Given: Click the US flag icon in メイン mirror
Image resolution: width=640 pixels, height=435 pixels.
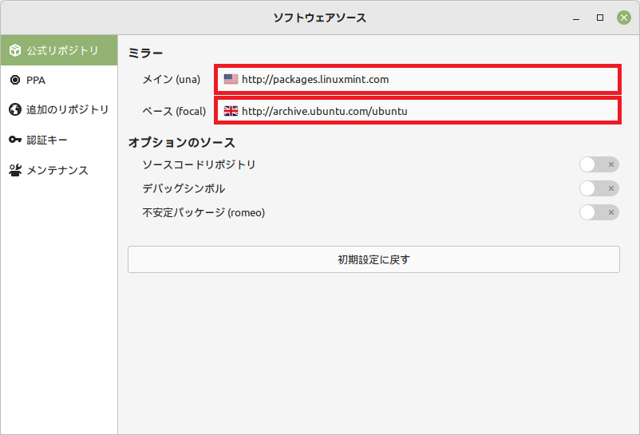Looking at the screenshot, I should coord(231,79).
